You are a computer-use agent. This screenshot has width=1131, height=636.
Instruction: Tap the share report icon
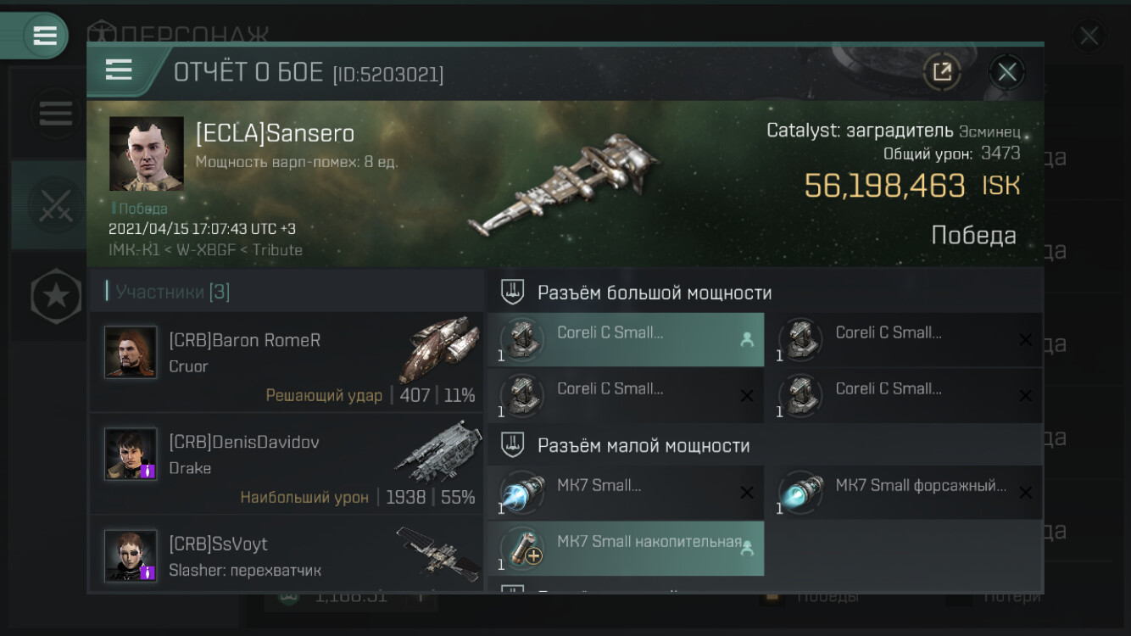coord(942,72)
